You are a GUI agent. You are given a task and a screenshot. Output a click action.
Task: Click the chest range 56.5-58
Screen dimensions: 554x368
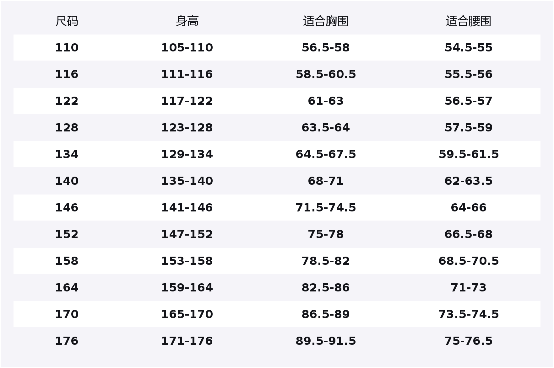tap(325, 48)
